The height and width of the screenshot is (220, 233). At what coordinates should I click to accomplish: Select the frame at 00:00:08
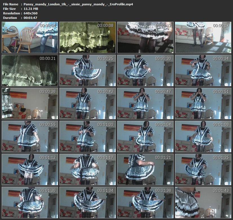(x=87, y=38)
